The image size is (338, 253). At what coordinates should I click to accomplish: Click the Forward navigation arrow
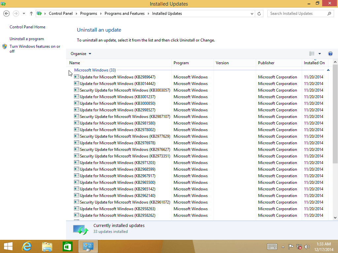point(16,14)
